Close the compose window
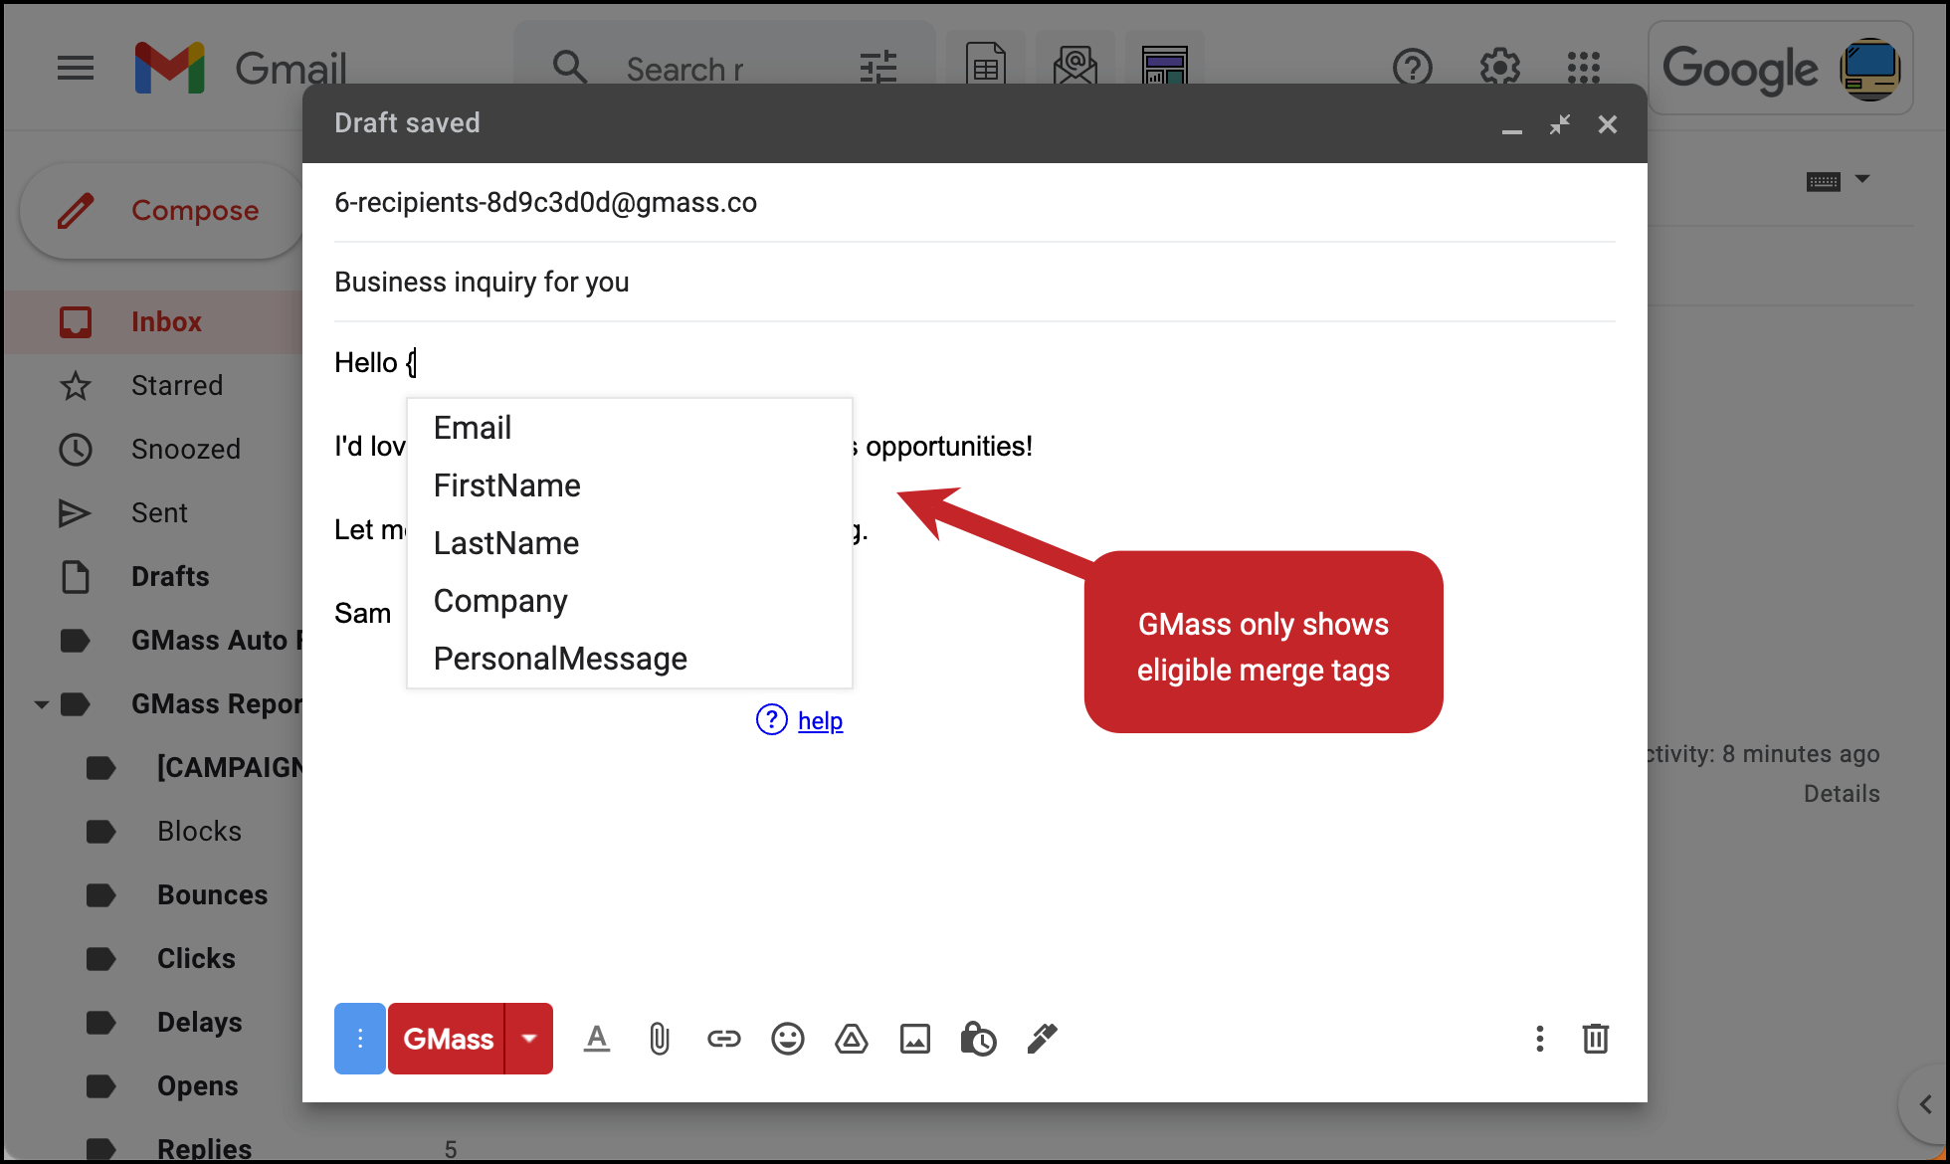Image resolution: width=1950 pixels, height=1164 pixels. [x=1608, y=124]
